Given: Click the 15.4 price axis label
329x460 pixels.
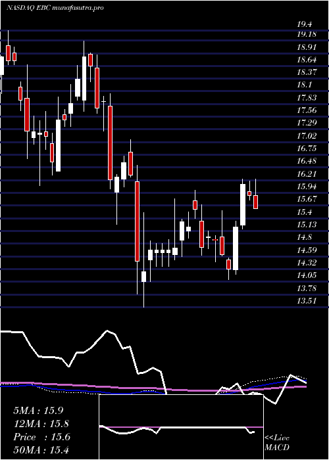Looking at the screenshot, I should coord(305,212).
